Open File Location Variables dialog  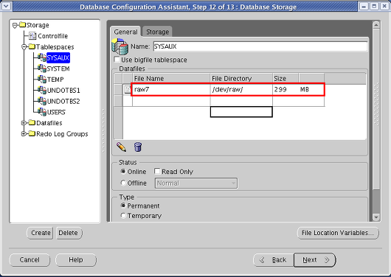[338, 233]
